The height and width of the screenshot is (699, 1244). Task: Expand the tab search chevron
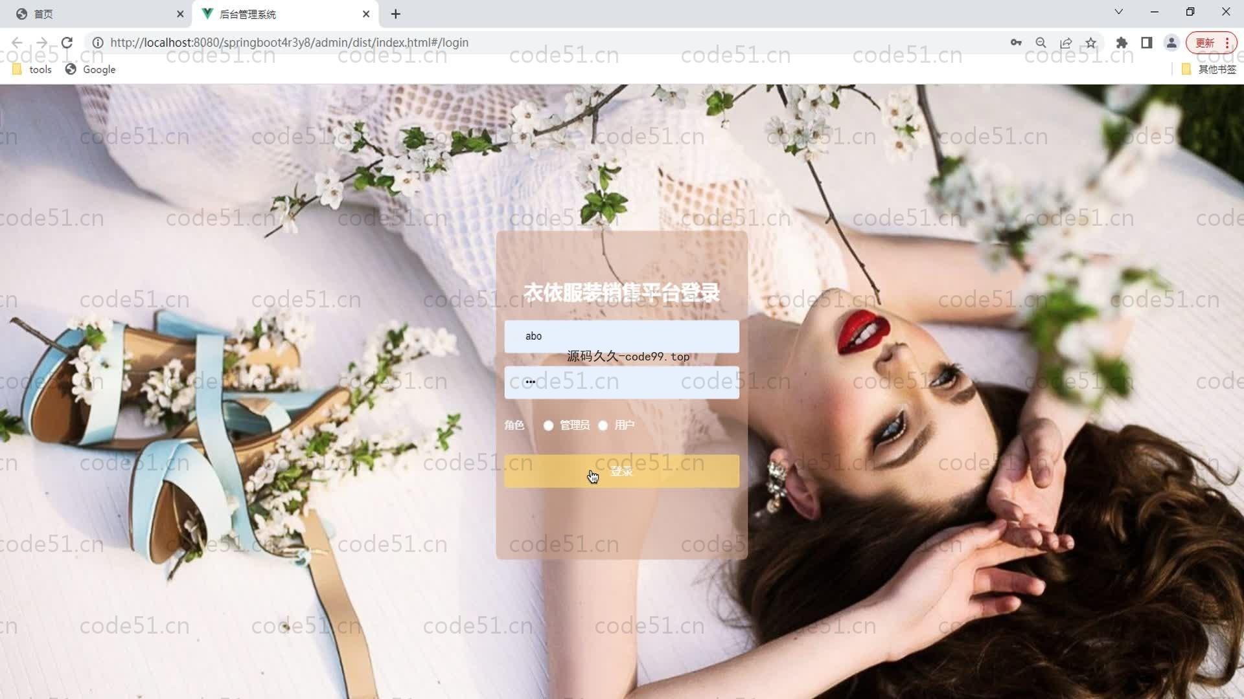coord(1118,12)
